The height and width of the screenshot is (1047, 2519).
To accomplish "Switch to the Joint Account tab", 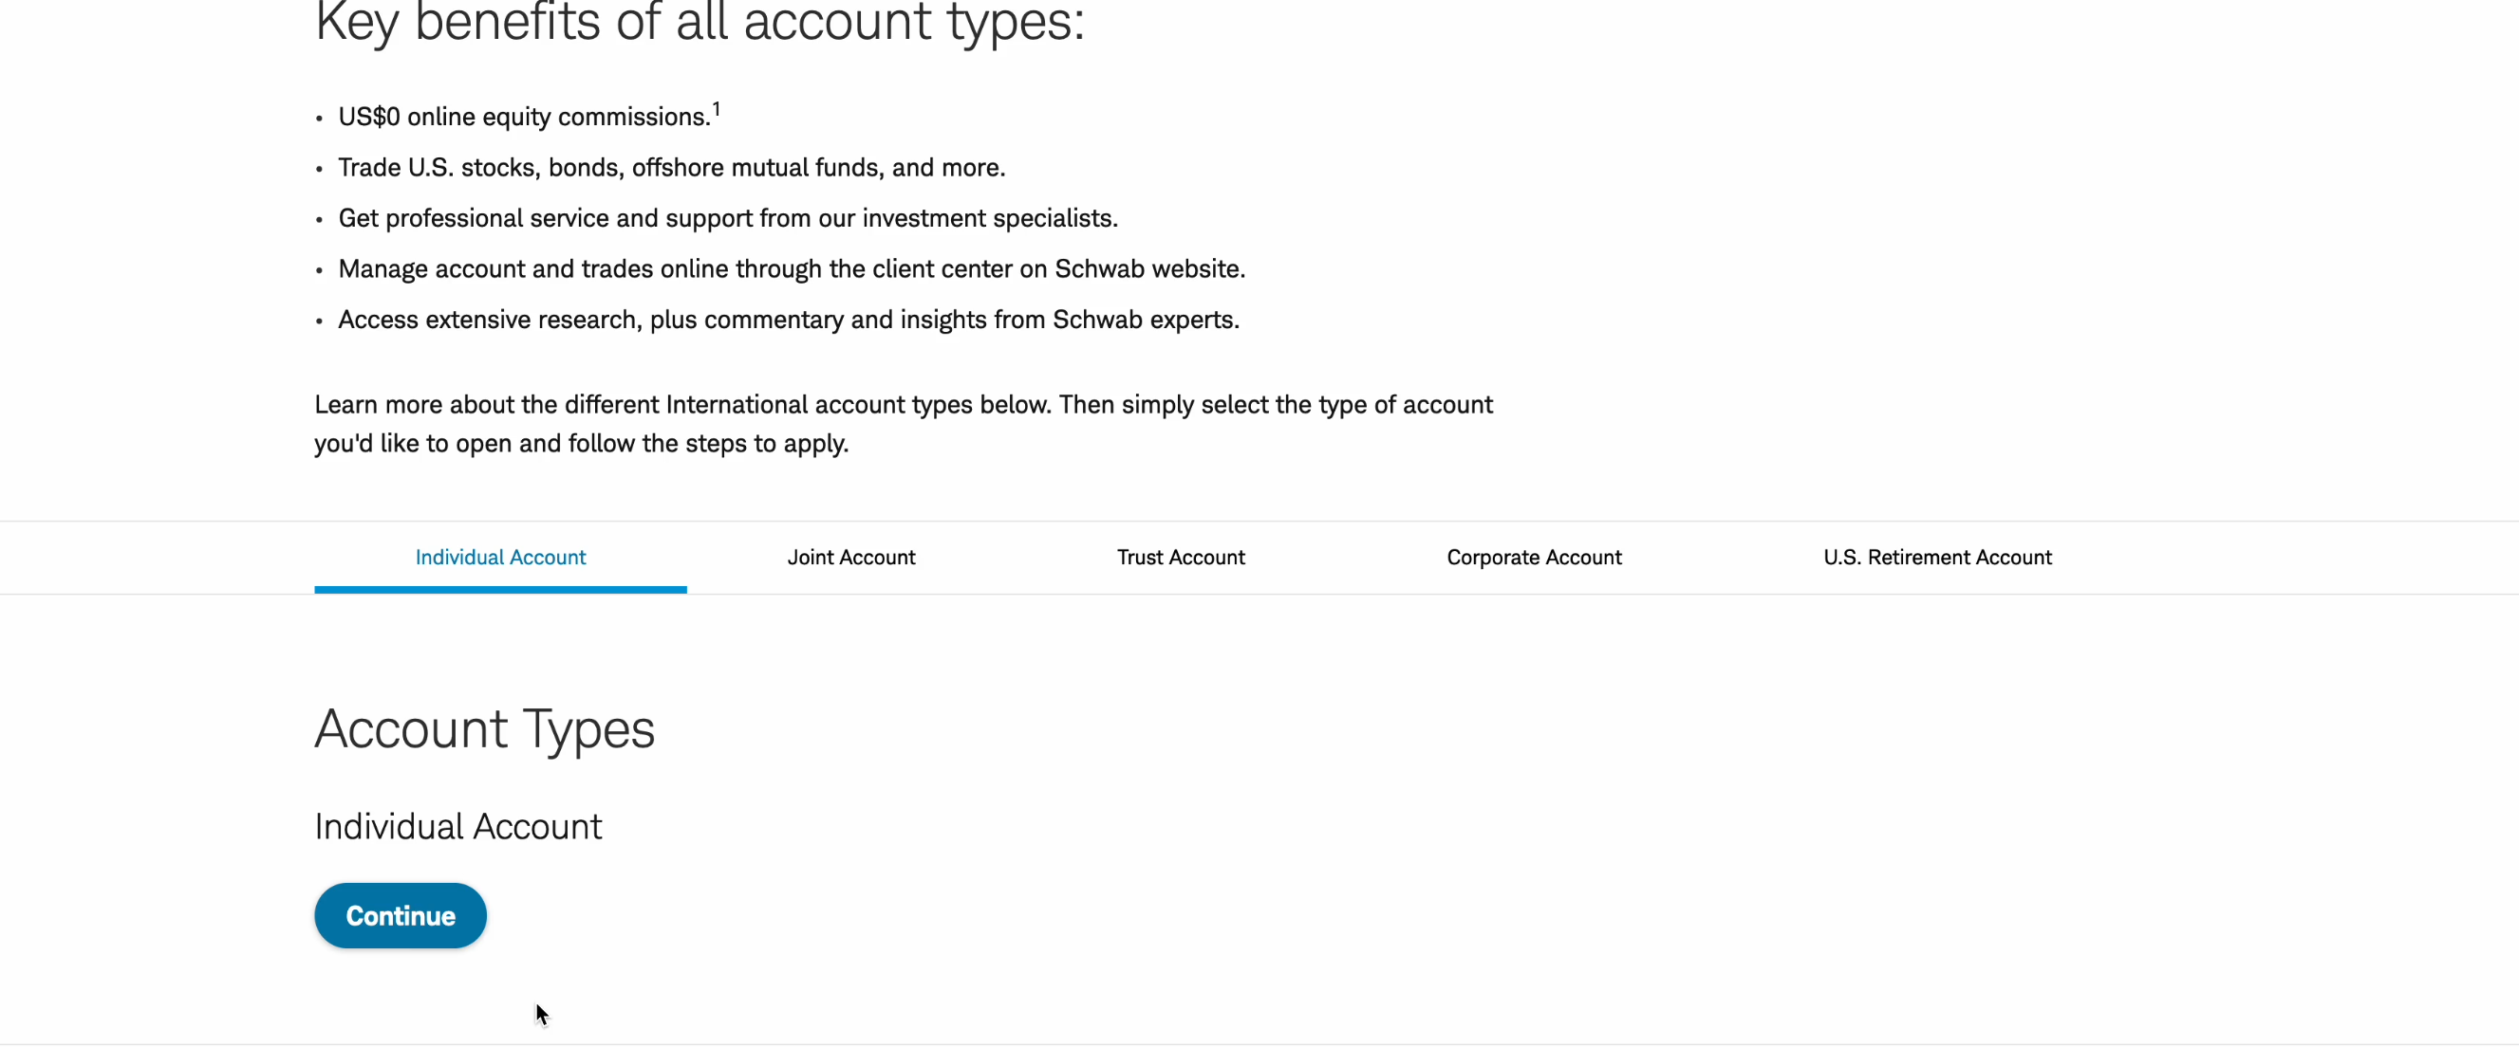I will click(850, 557).
